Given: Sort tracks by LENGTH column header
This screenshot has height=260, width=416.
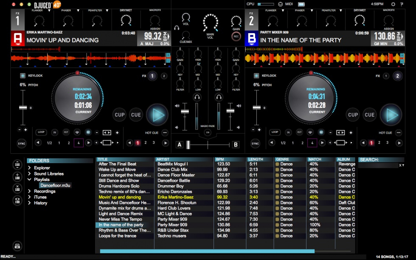Looking at the screenshot, I should 260,159.
